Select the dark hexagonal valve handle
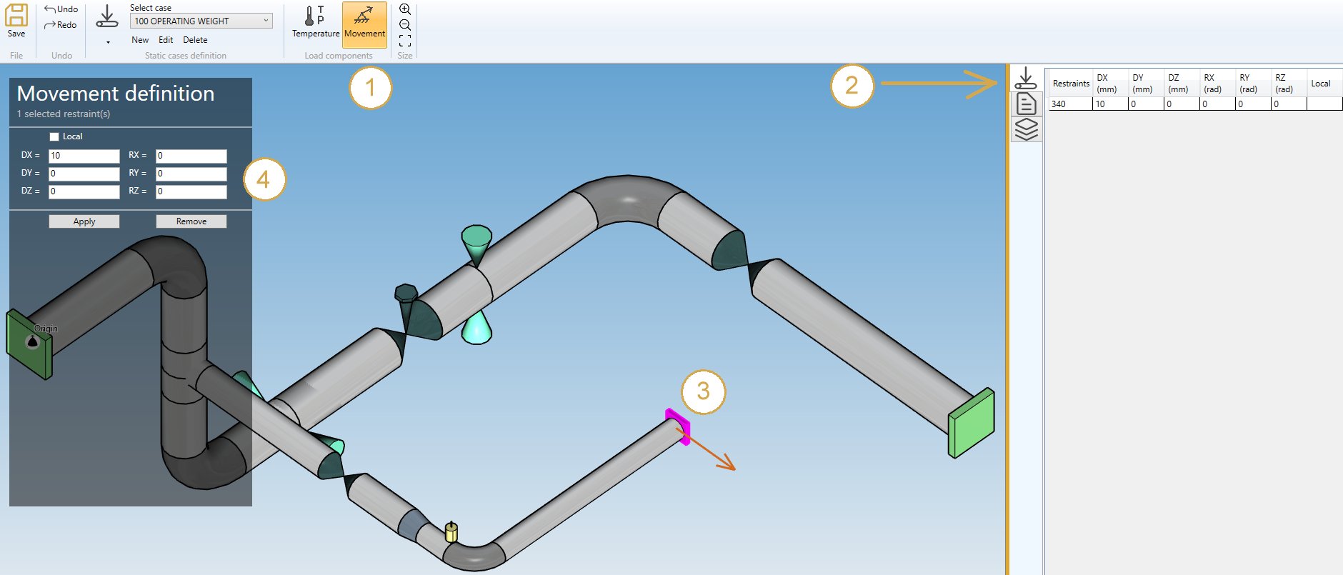This screenshot has width=1343, height=575. coord(406,294)
